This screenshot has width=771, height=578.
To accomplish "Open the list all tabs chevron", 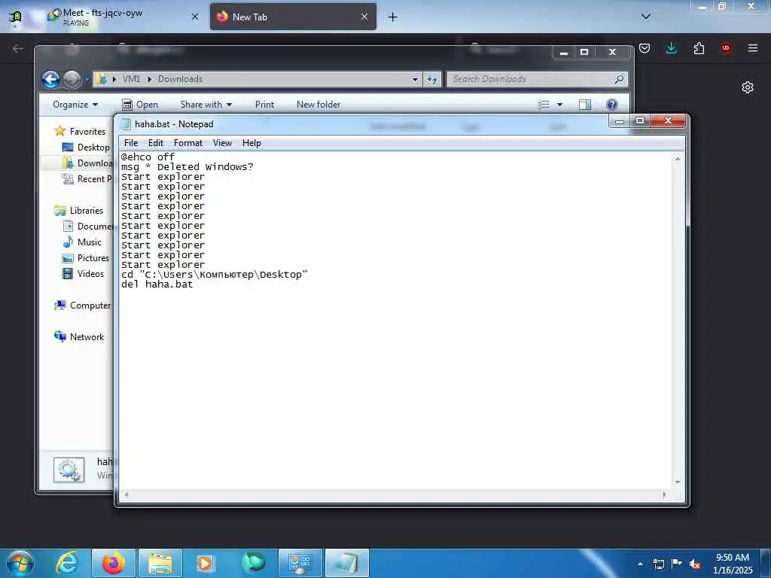I will [646, 17].
